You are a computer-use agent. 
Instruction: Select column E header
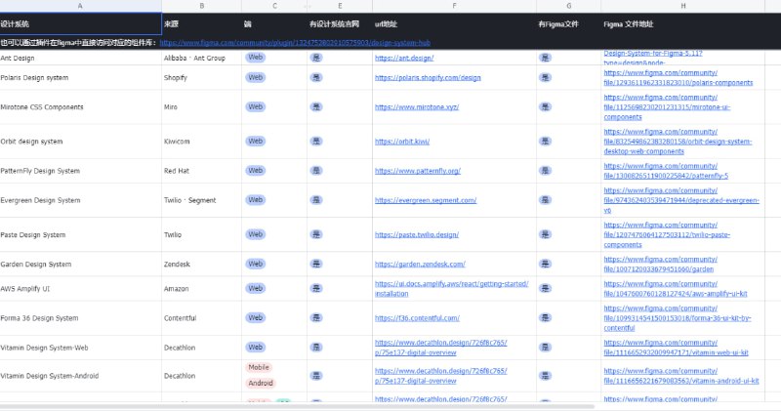point(340,6)
